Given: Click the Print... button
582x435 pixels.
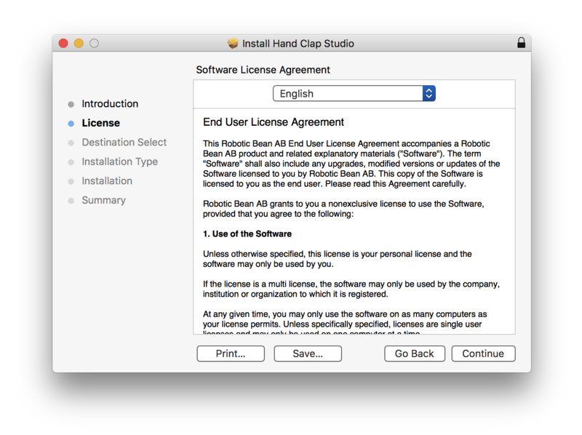Looking at the screenshot, I should pyautogui.click(x=231, y=354).
